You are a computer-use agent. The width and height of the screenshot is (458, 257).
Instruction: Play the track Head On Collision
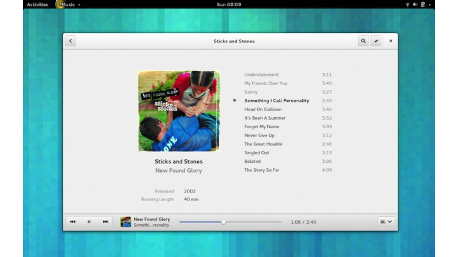[263, 109]
